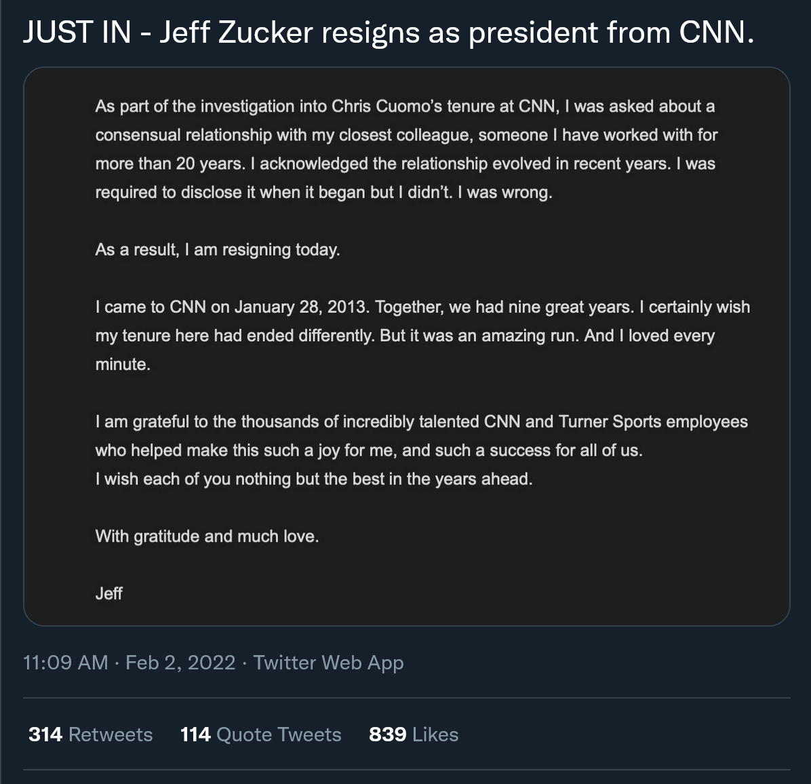Click the 'With gratitude and much love.' line
The height and width of the screenshot is (784, 811).
[x=207, y=536]
